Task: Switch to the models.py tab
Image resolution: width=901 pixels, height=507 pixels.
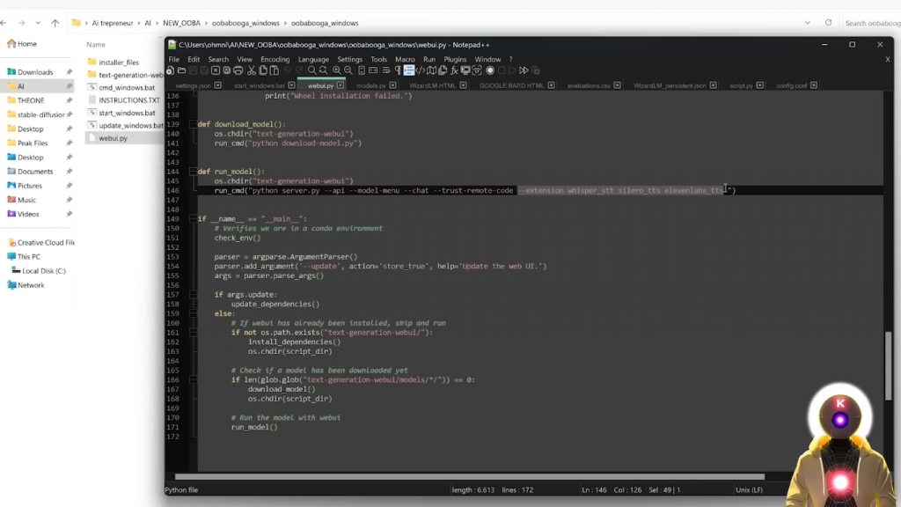Action: click(370, 85)
